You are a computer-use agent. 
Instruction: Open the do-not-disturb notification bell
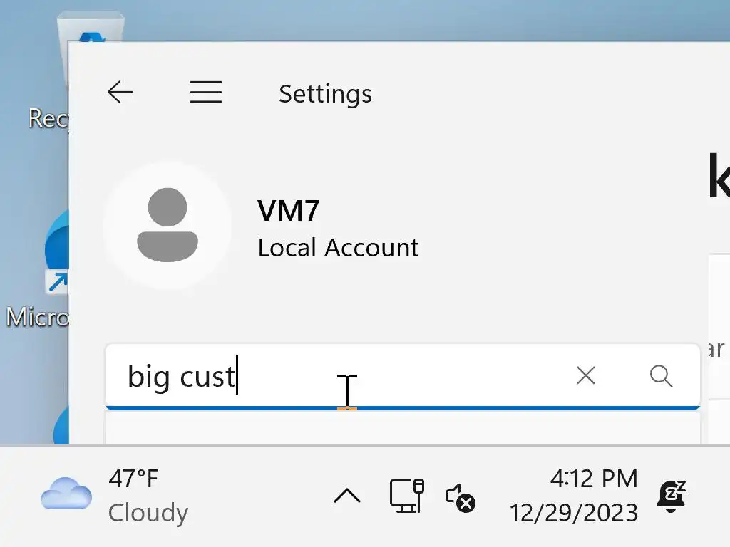pyautogui.click(x=671, y=496)
